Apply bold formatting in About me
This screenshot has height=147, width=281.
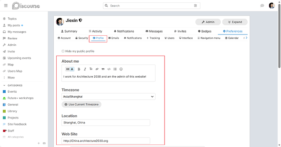pyautogui.click(x=79, y=69)
